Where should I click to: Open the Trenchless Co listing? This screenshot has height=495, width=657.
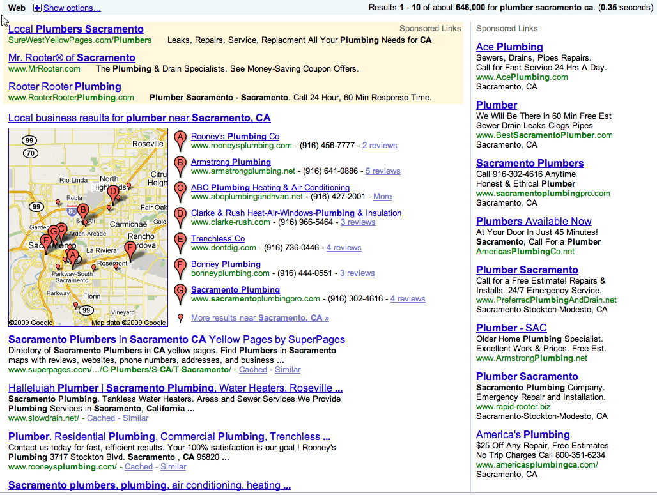pos(218,238)
